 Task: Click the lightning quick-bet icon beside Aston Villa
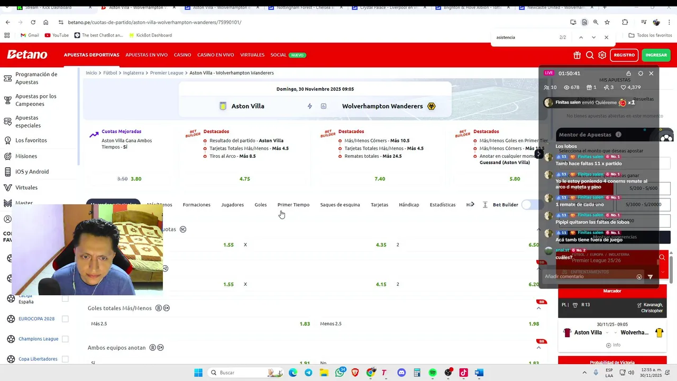tap(310, 106)
